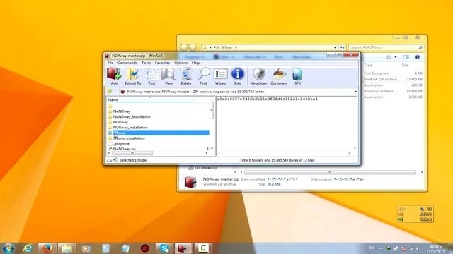Click the volume icon in system tray
Viewport: 453px width, 254px height.
418,248
